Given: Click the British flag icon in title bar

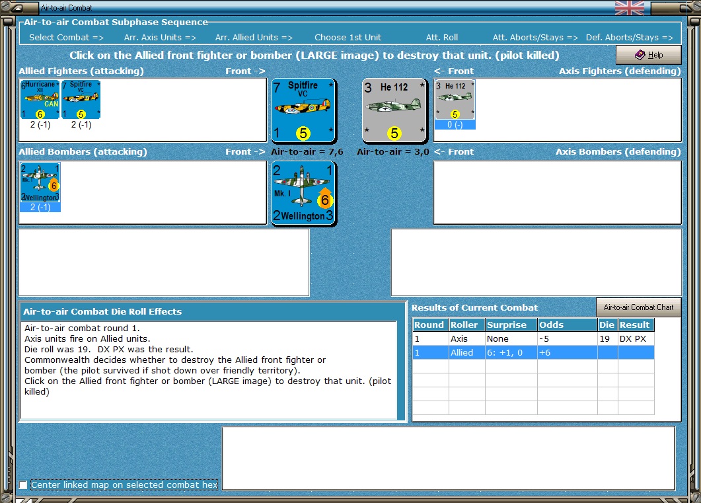Looking at the screenshot, I should pyautogui.click(x=630, y=7).
